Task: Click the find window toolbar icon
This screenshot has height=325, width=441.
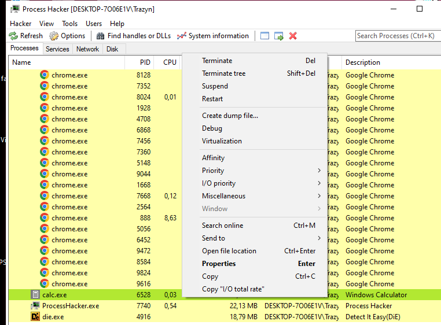Action: [265, 36]
